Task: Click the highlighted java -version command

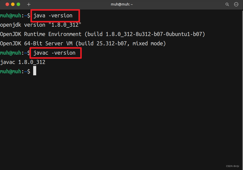Action: tap(53, 16)
